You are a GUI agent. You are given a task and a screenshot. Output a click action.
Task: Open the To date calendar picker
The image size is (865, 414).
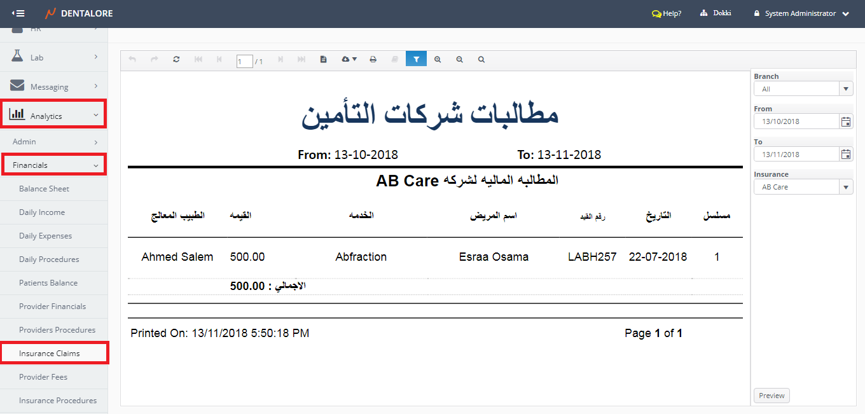point(846,155)
